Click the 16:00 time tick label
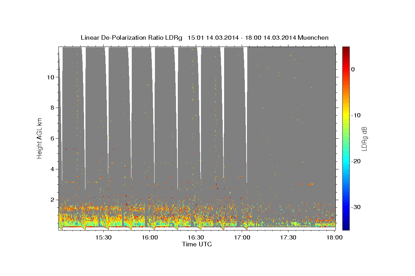The height and width of the screenshot is (276, 415). coord(150,237)
